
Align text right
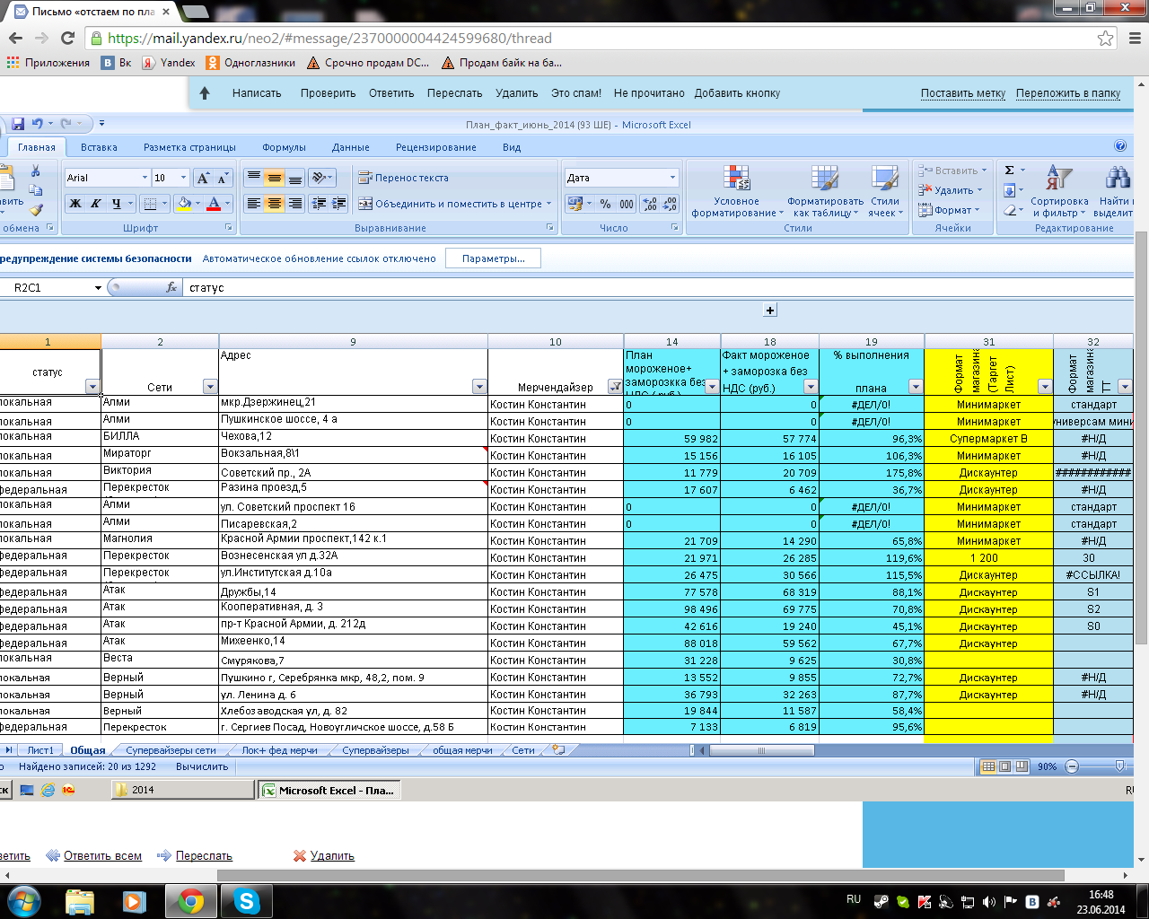tap(295, 204)
